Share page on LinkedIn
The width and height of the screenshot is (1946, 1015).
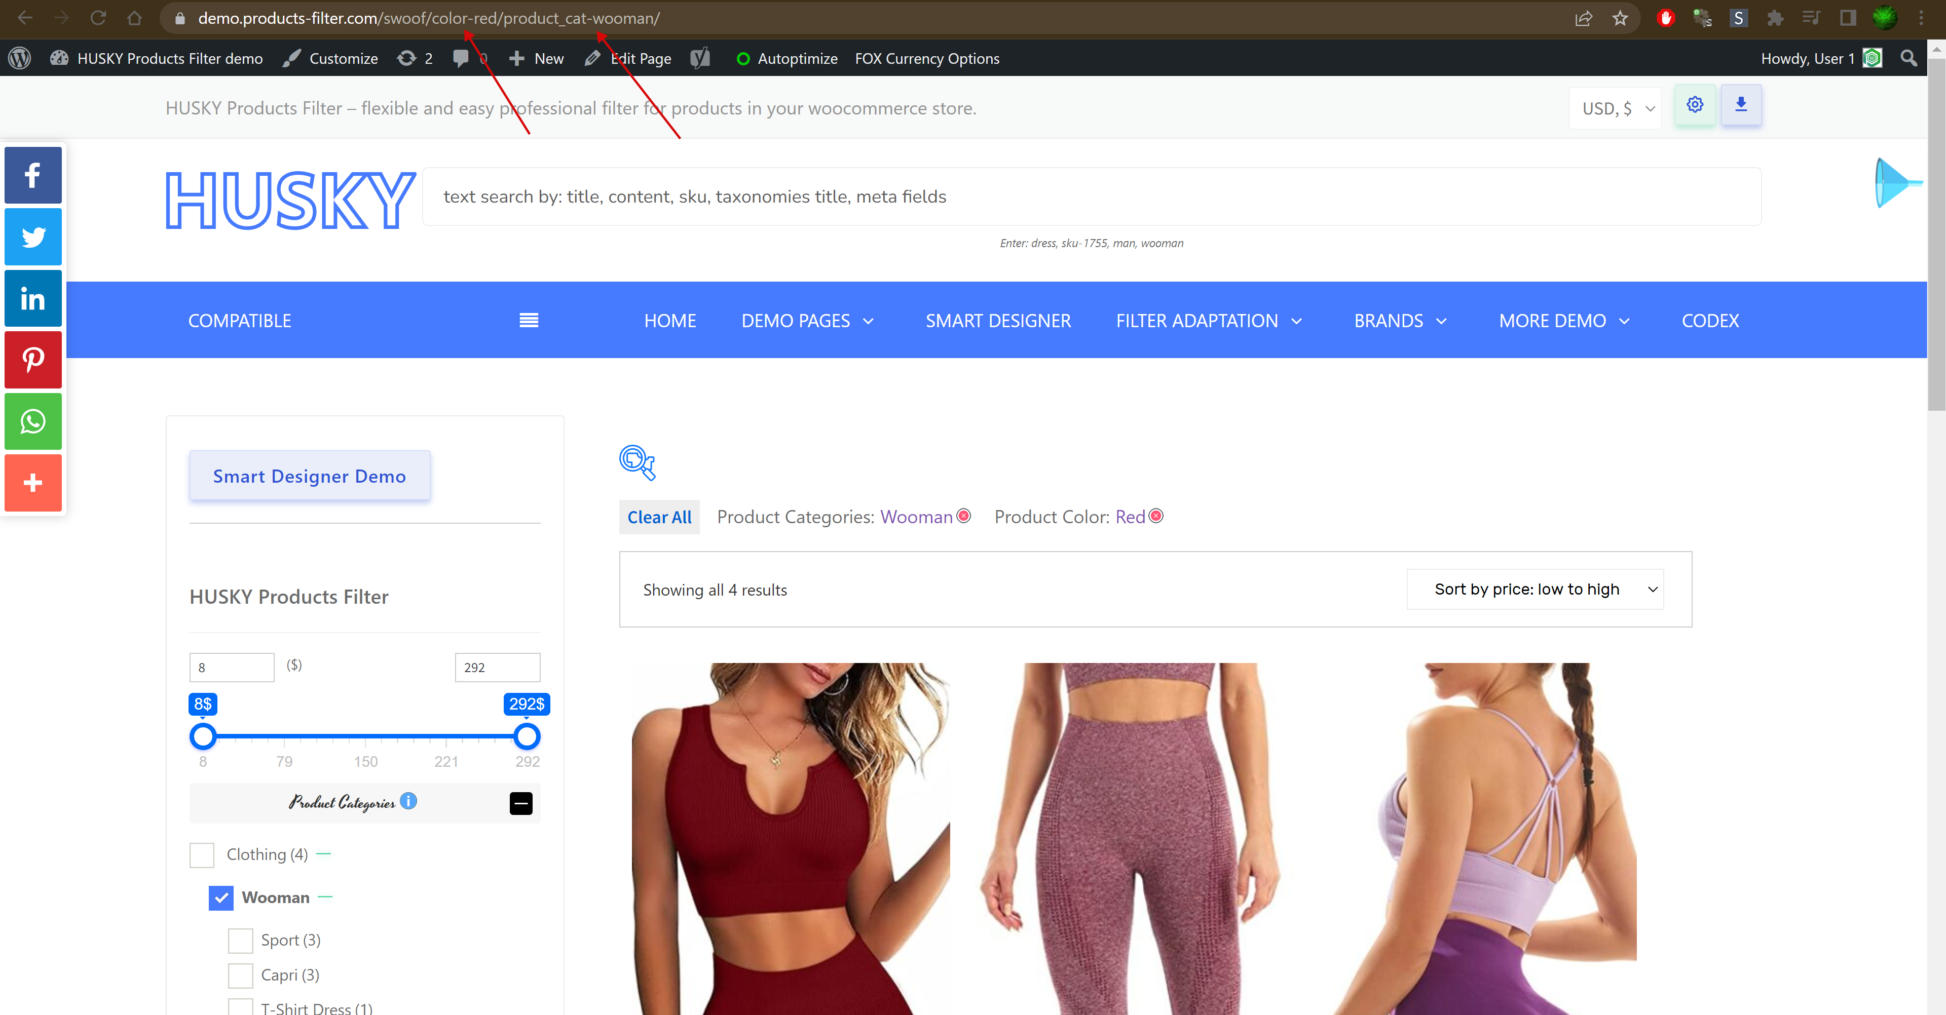coord(32,298)
